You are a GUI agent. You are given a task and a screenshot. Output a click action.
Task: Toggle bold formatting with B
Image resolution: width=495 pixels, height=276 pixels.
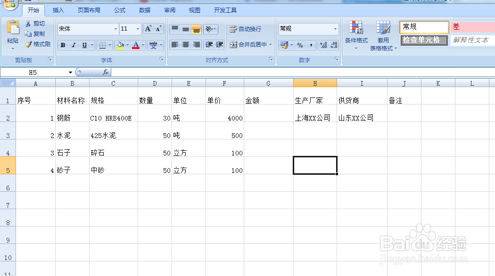(63, 45)
